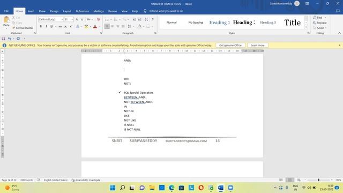Apply the Heading 1 style

[220, 23]
